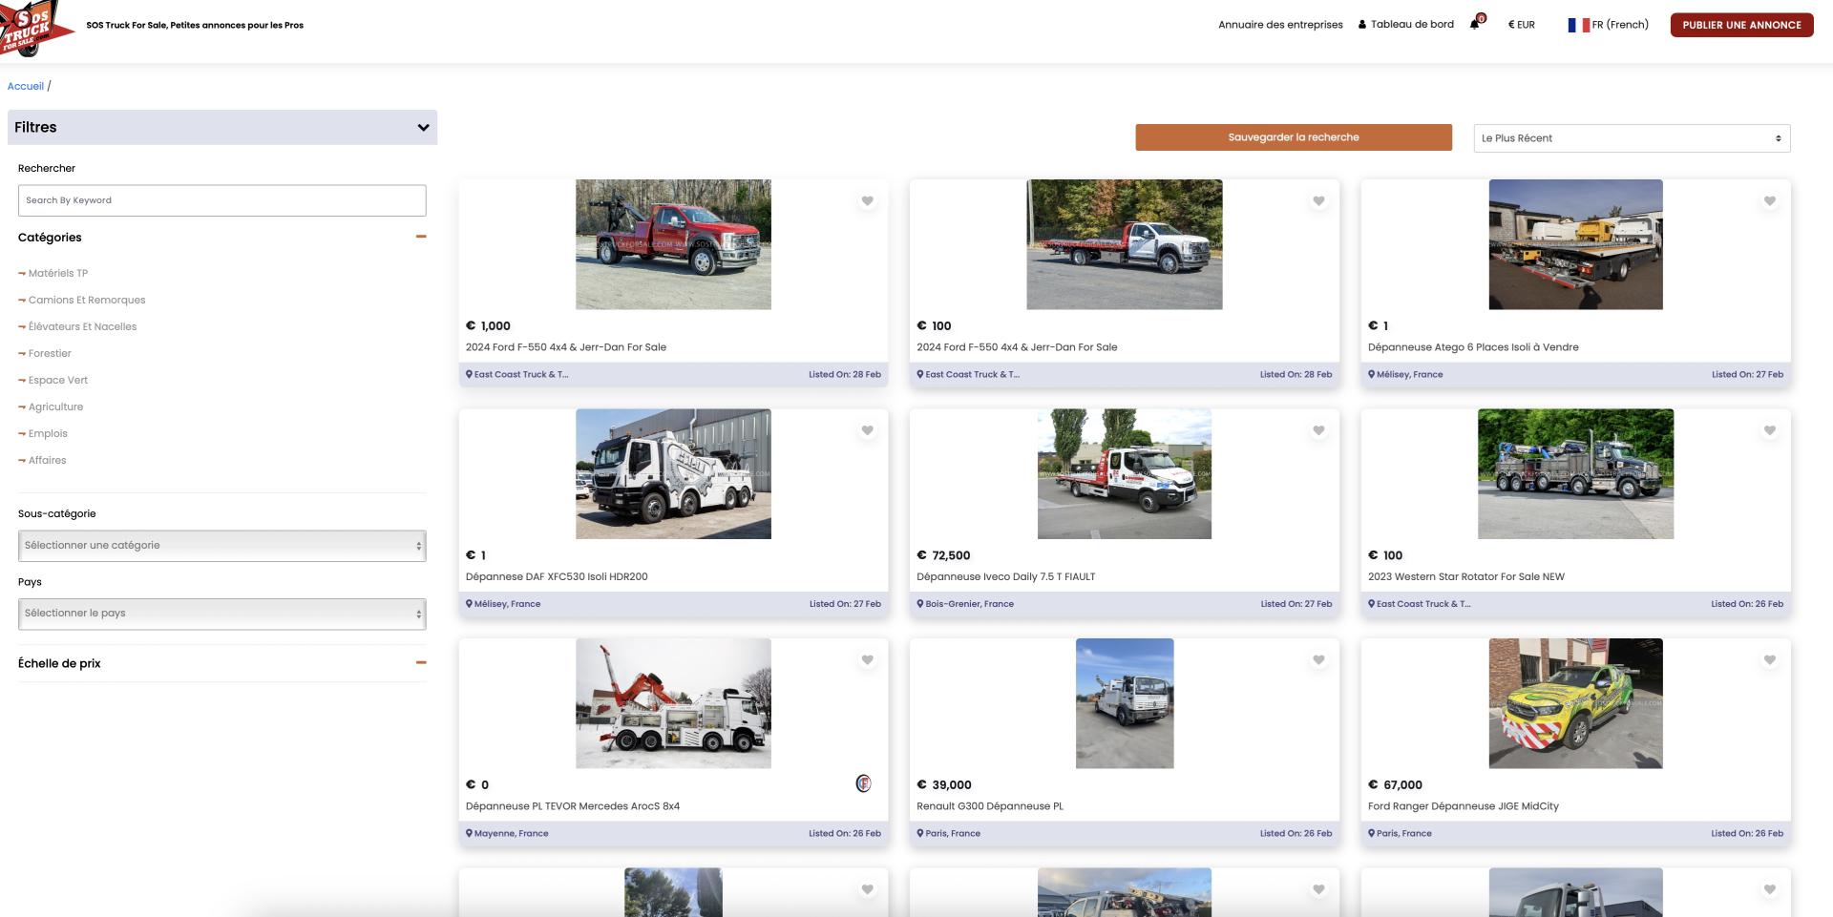This screenshot has width=1833, height=917.
Task: Click Publier une annonce button
Action: point(1740,25)
